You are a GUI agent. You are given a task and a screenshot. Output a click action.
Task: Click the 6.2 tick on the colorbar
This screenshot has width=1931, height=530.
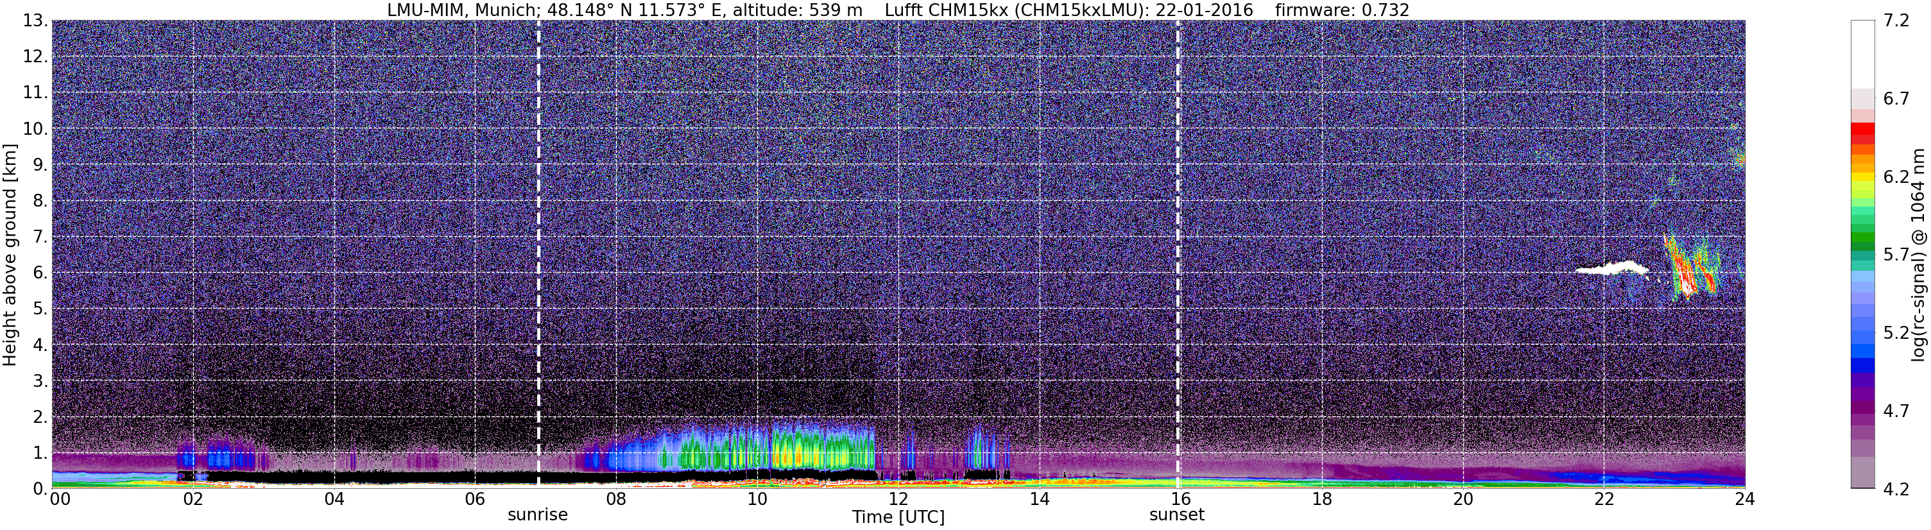tap(1896, 176)
